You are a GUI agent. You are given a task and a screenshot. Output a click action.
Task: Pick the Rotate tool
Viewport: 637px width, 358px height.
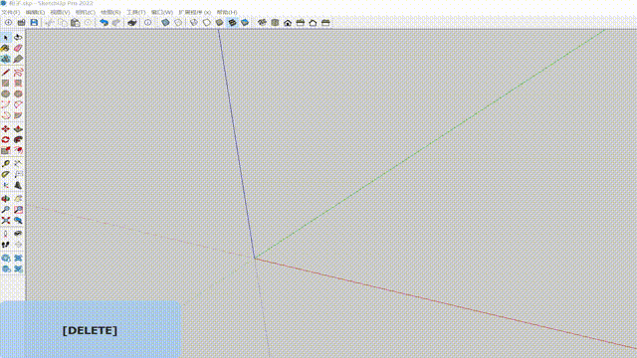(x=6, y=139)
